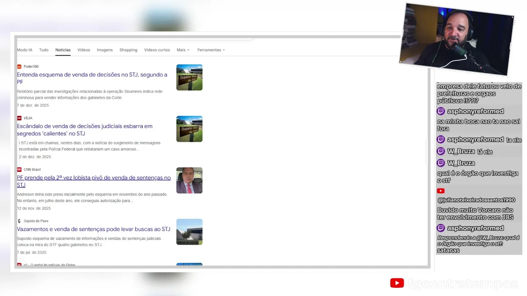Open the Imagens results tab
This screenshot has width=527, height=296.
pyautogui.click(x=105, y=50)
